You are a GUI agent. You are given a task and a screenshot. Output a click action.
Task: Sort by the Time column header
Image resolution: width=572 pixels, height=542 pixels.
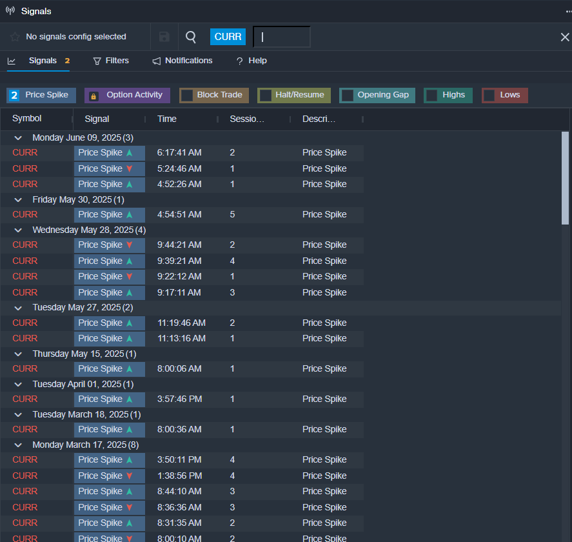[x=167, y=119]
